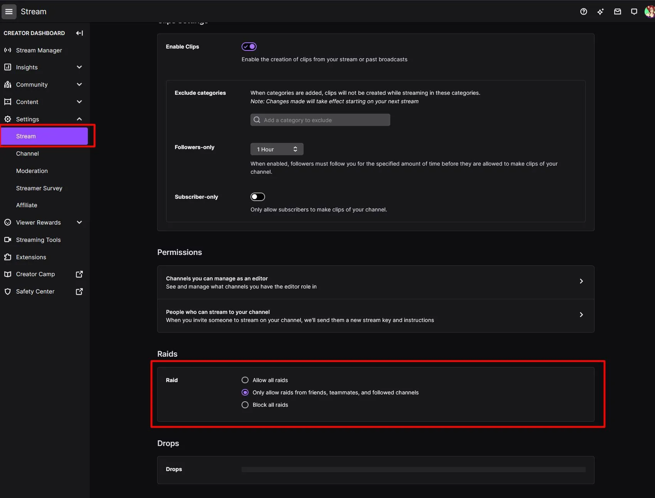Toggle Enable Clips switch
The width and height of the screenshot is (655, 498).
[249, 47]
